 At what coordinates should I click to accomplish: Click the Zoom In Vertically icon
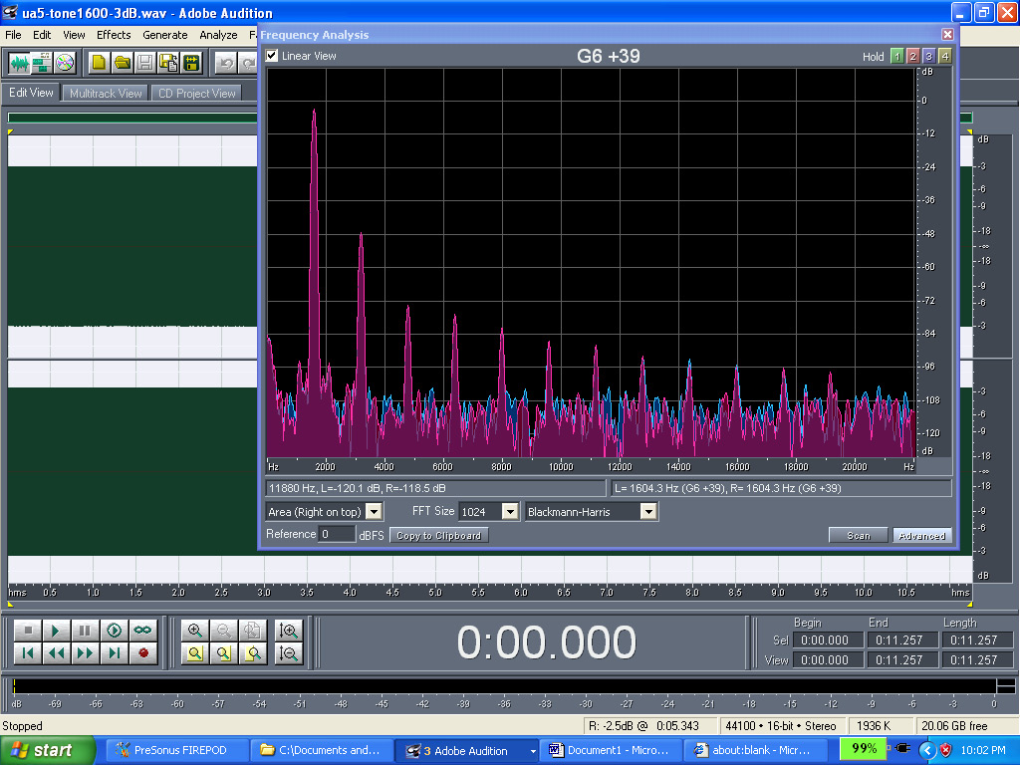coord(289,631)
